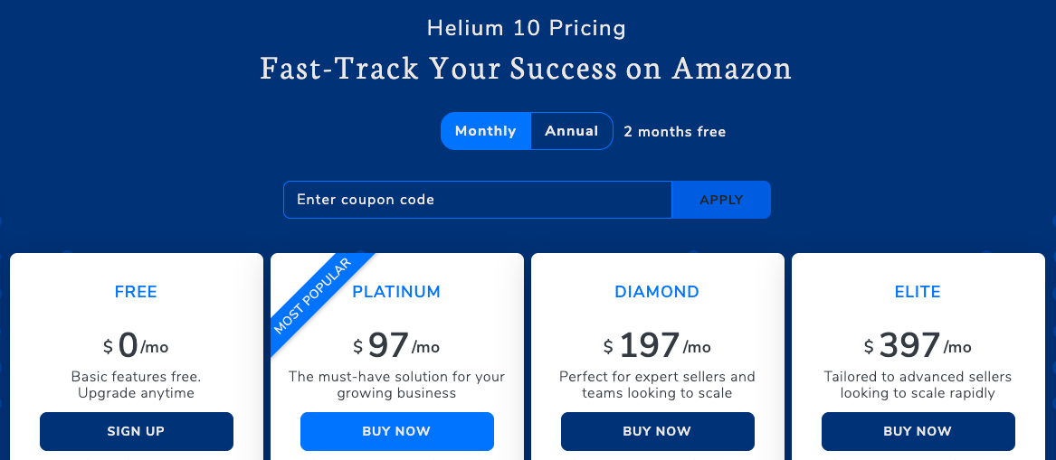Screen dimensions: 1056x460
Task: Buy the Platinum plan now
Action: [x=396, y=431]
